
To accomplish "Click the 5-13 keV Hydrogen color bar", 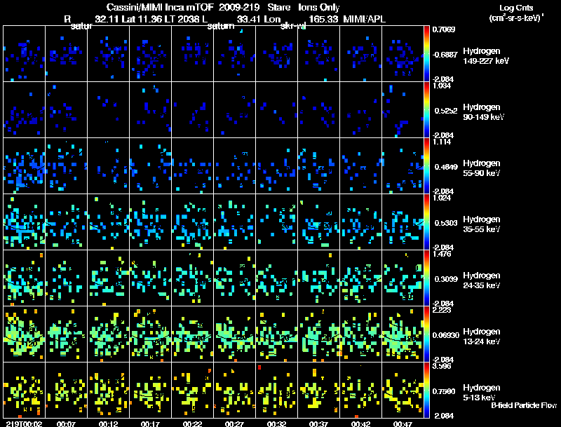I will pos(428,391).
